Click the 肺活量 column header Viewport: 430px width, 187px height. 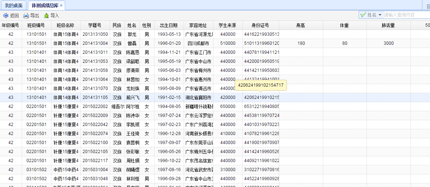388,25
